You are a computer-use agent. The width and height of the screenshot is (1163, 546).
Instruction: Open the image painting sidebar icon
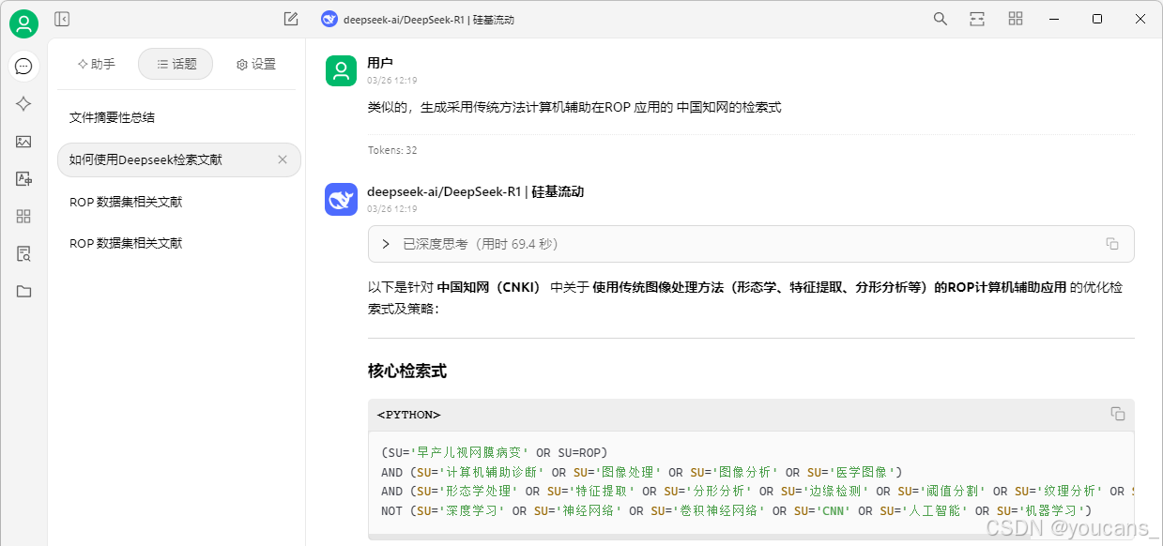23,142
